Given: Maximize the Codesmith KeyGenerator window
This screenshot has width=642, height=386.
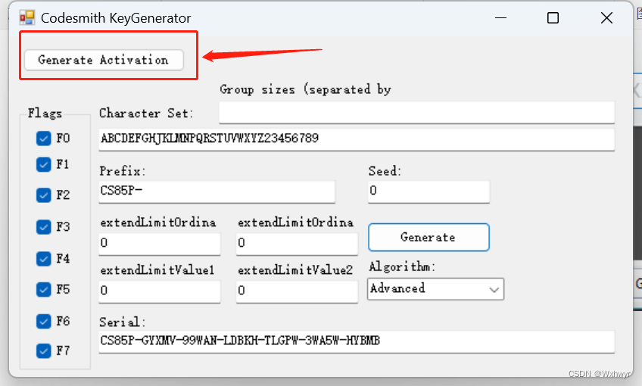Looking at the screenshot, I should pyautogui.click(x=553, y=17).
